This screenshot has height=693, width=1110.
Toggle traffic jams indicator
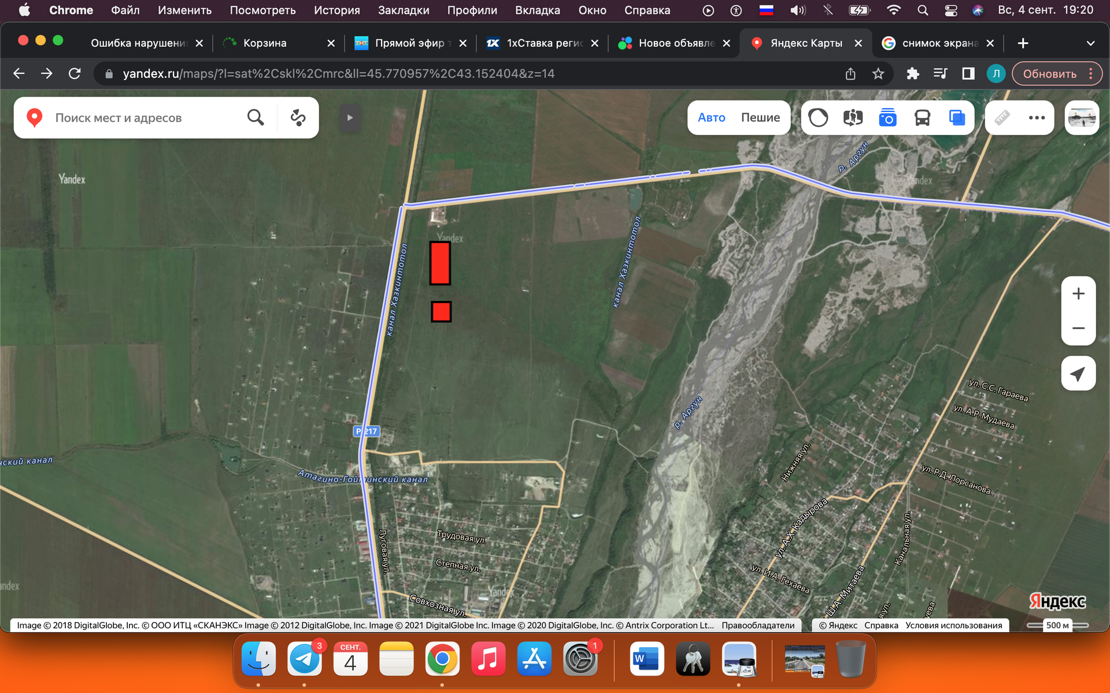[x=818, y=118]
